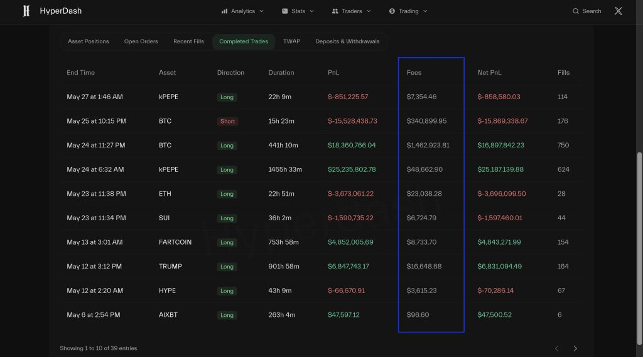Viewport: 643px width, 357px height.
Task: Click the ETH asset name
Action: point(165,194)
